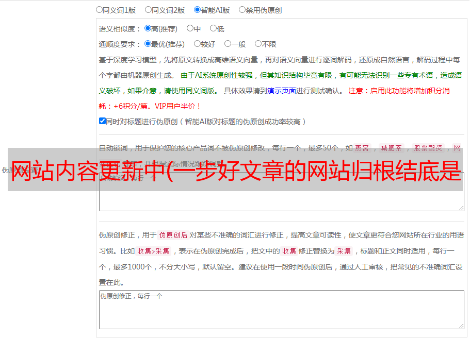Click the 语义相似度 label
The height and width of the screenshot is (339, 470).
(120, 29)
